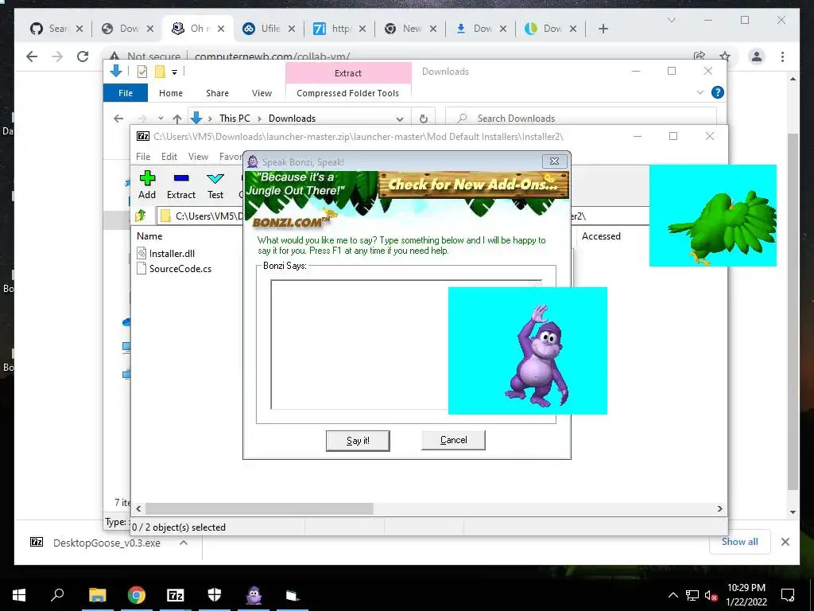Show hidden system tray icons

673,595
